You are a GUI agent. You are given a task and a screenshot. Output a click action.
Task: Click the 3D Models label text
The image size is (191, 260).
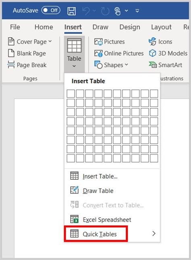173,53
